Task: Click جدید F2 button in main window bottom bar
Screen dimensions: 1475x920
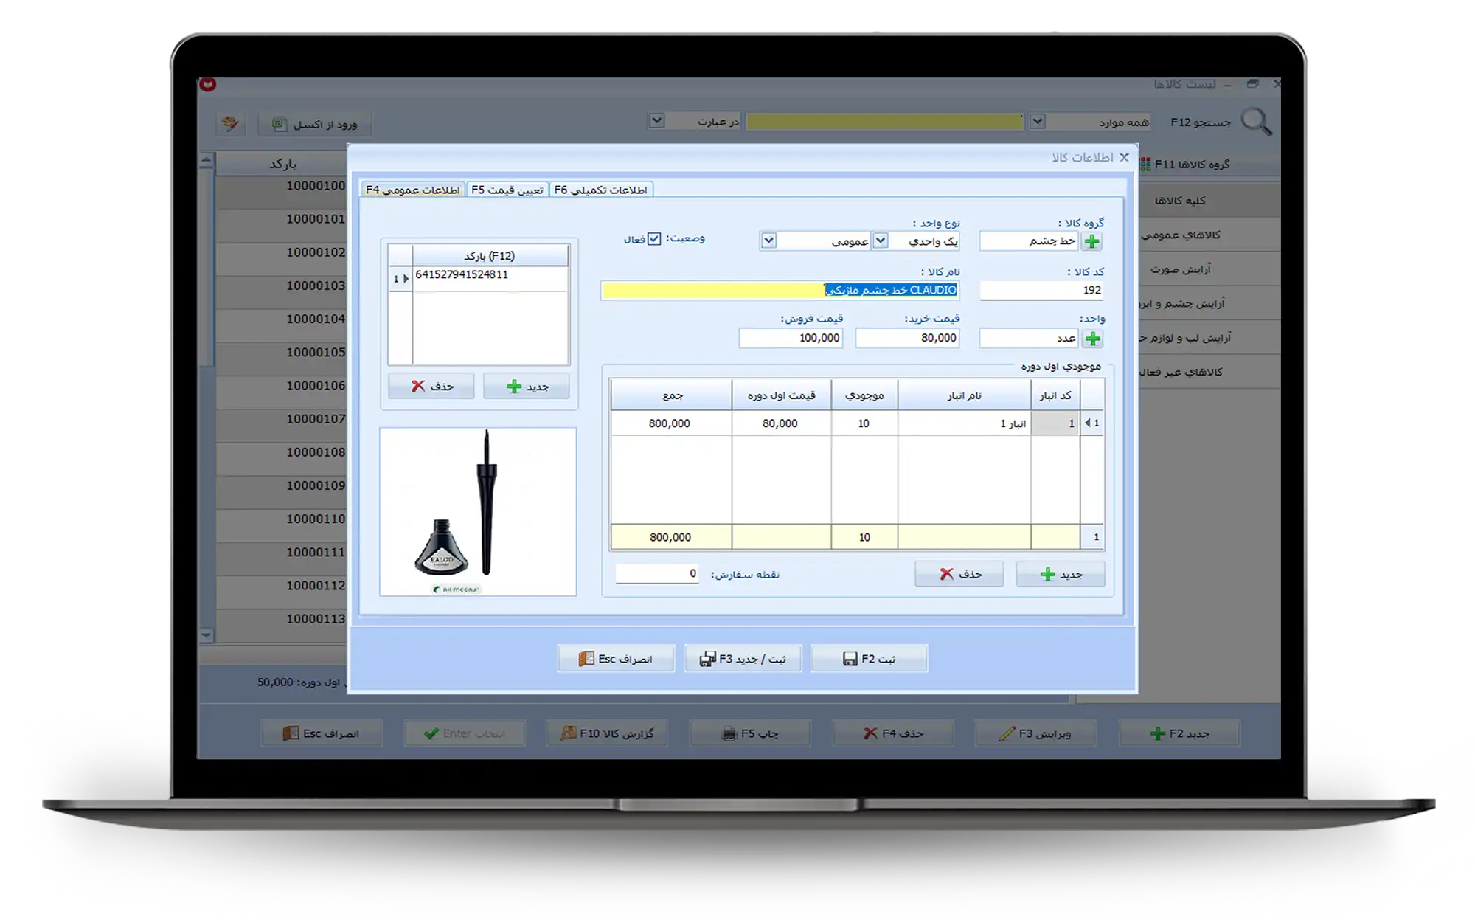Action: tap(1179, 733)
